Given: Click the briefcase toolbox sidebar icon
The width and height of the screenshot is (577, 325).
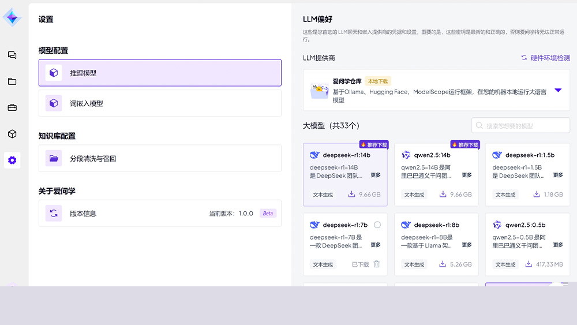Looking at the screenshot, I should pyautogui.click(x=12, y=107).
